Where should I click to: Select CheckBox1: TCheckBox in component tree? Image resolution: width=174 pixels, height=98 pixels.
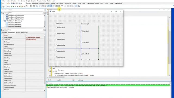click(14, 23)
